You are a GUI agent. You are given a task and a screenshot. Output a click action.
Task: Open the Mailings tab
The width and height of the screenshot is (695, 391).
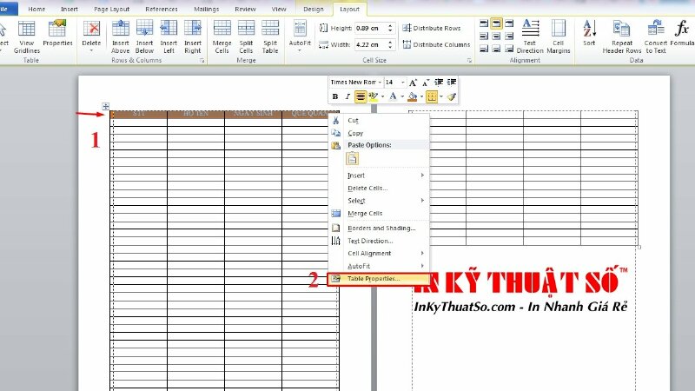[207, 9]
